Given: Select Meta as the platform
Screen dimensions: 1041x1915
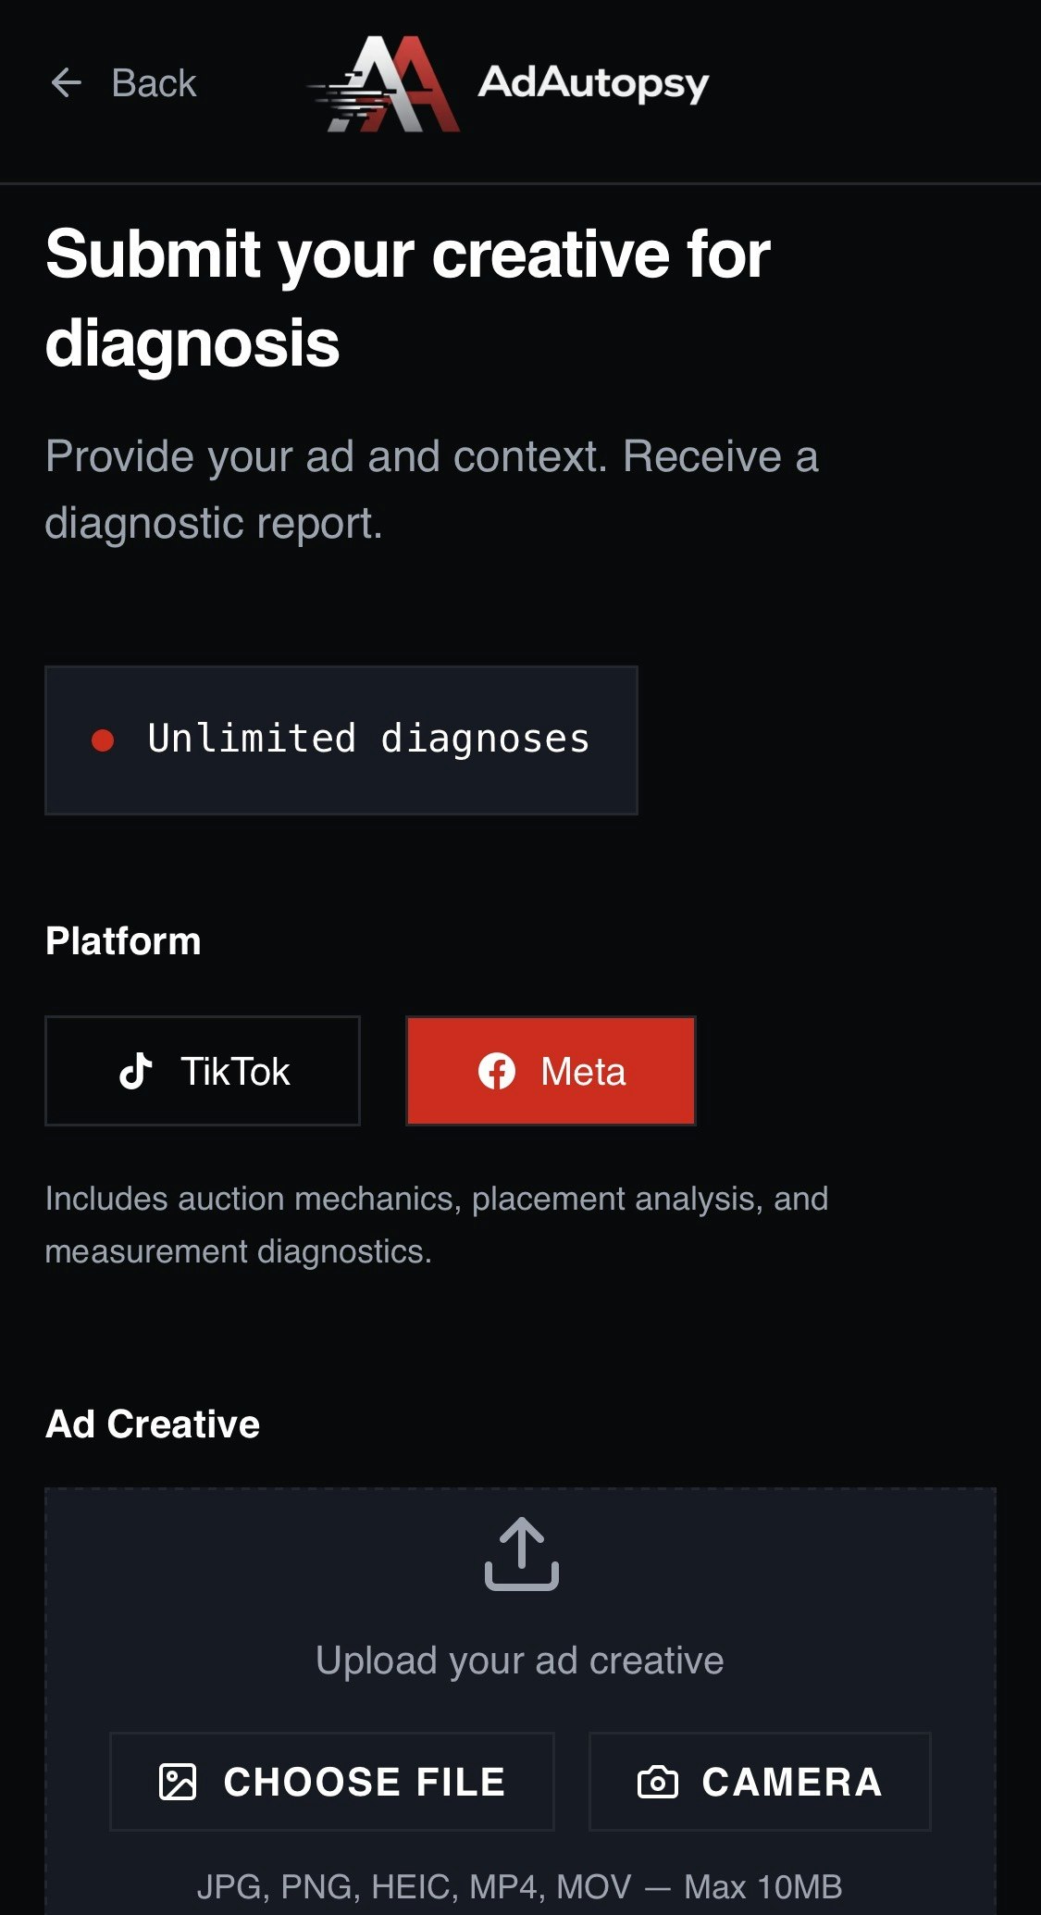Looking at the screenshot, I should point(550,1071).
